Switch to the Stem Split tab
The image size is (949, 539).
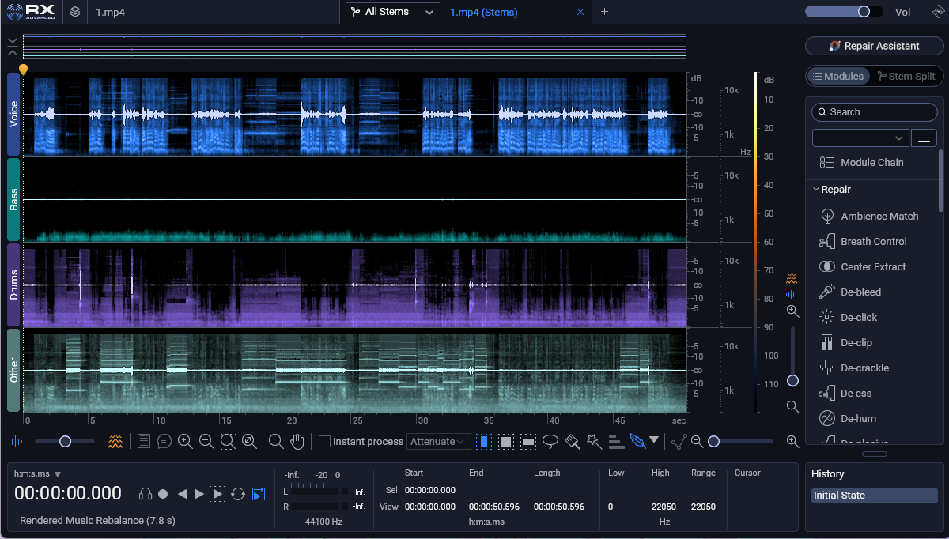click(x=906, y=76)
